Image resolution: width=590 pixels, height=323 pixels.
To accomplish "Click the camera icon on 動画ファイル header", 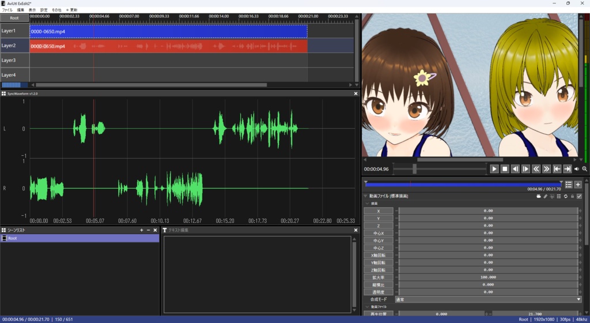I will (539, 196).
